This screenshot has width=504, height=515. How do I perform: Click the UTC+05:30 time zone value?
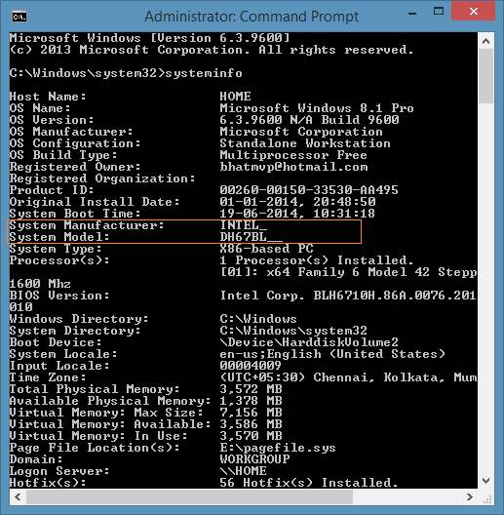(x=348, y=377)
